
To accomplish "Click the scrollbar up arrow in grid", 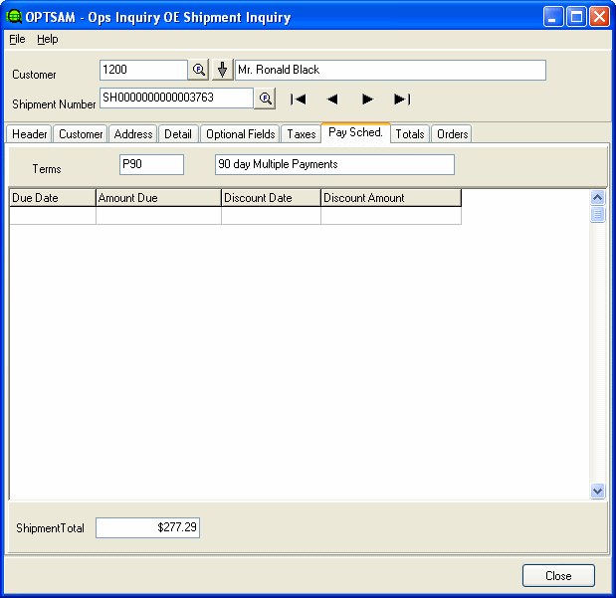I will pyautogui.click(x=597, y=197).
